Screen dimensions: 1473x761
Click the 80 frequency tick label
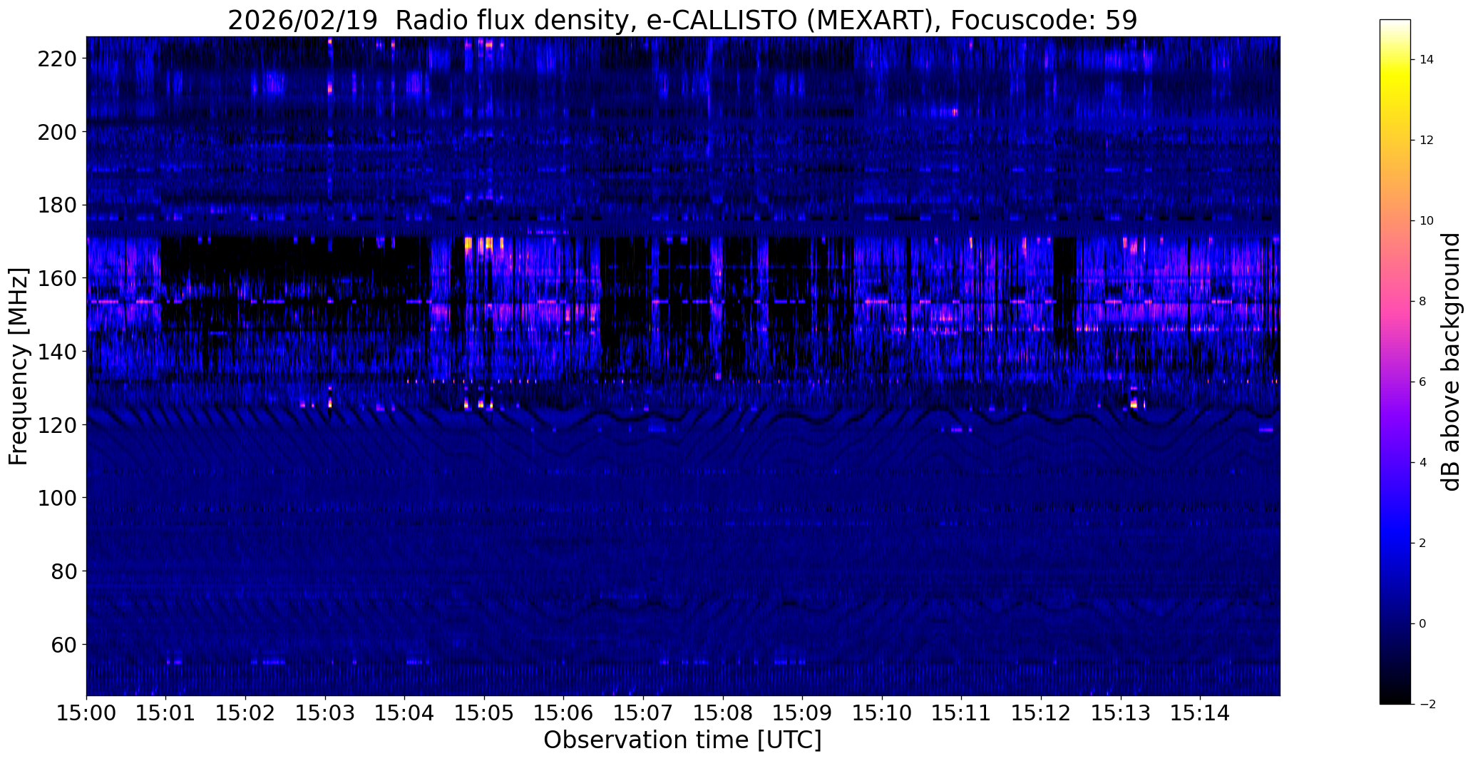(66, 571)
